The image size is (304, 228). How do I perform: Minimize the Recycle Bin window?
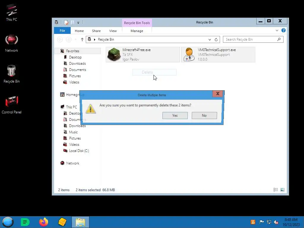click(260, 21)
